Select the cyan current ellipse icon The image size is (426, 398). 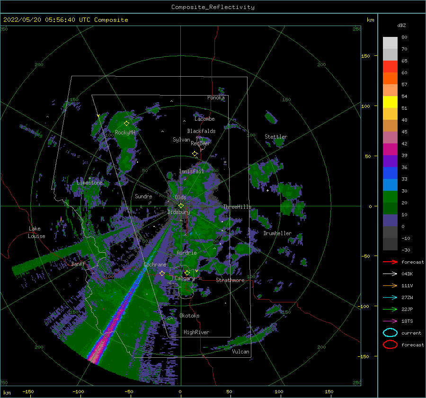click(390, 333)
